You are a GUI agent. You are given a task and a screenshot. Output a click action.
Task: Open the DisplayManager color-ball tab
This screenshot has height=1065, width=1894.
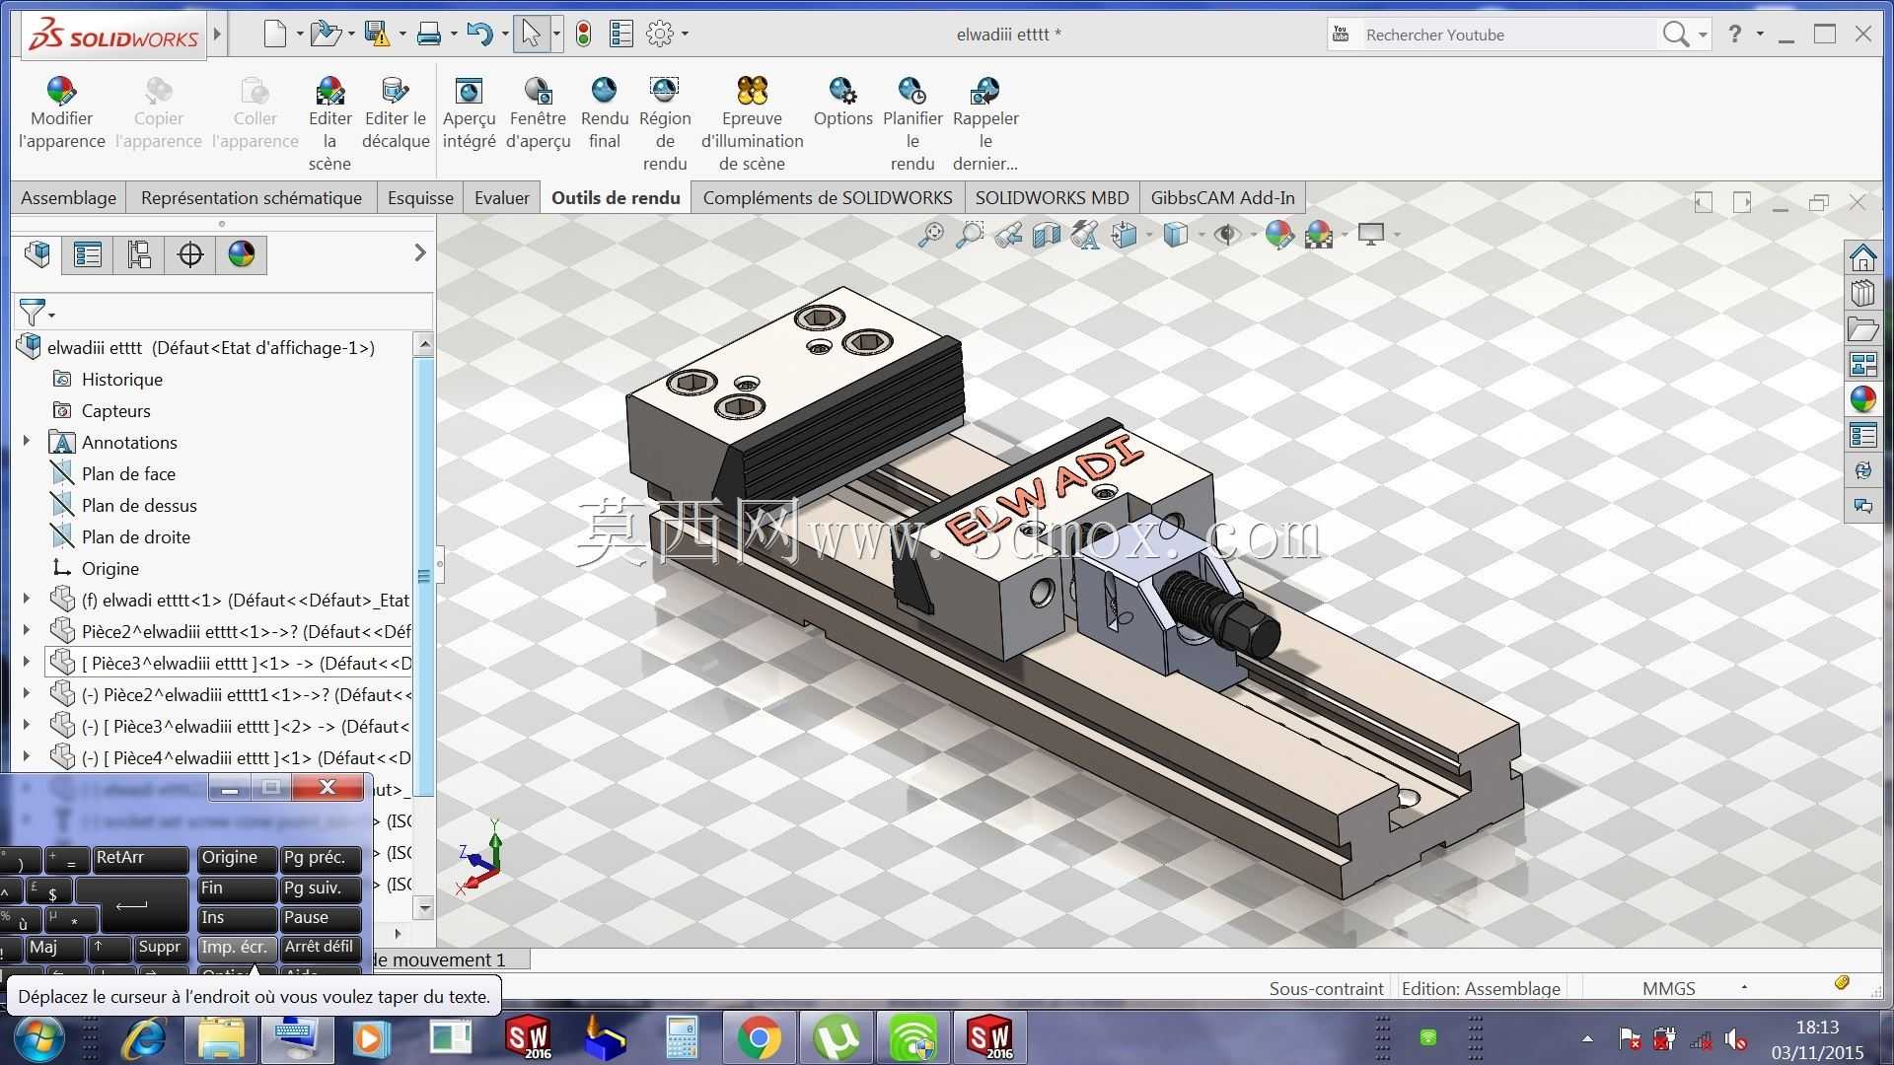[242, 254]
